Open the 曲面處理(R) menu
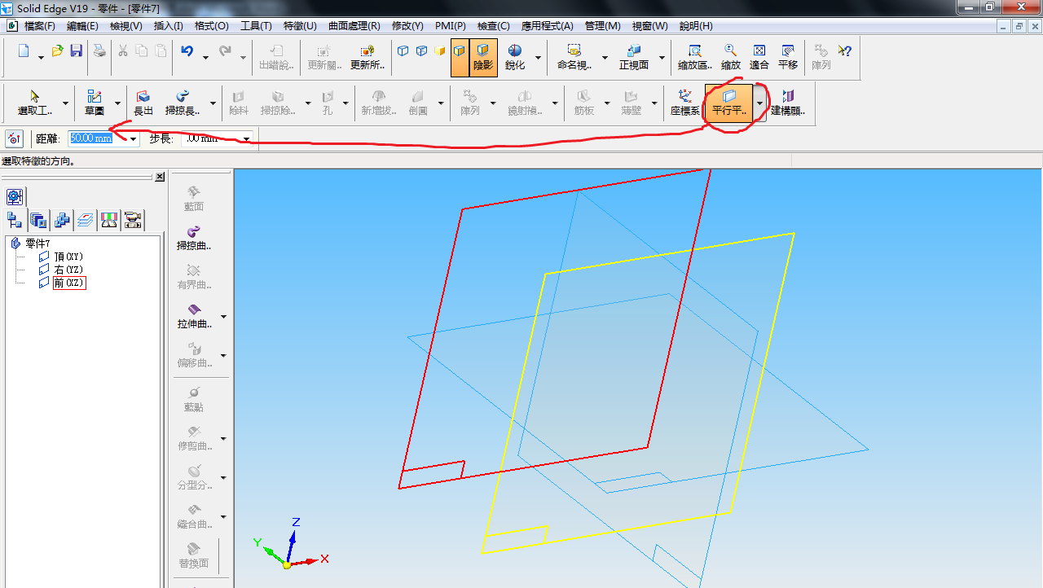 354,26
